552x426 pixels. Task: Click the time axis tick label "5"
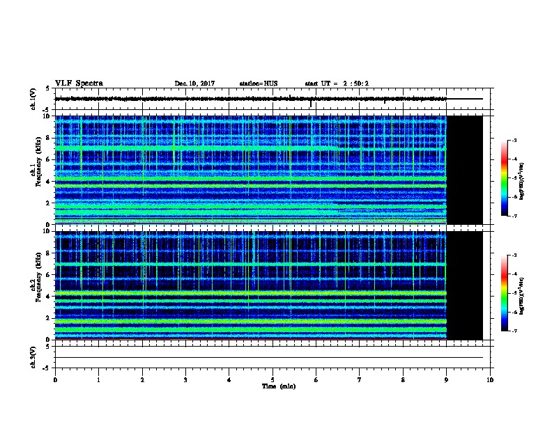click(x=273, y=379)
